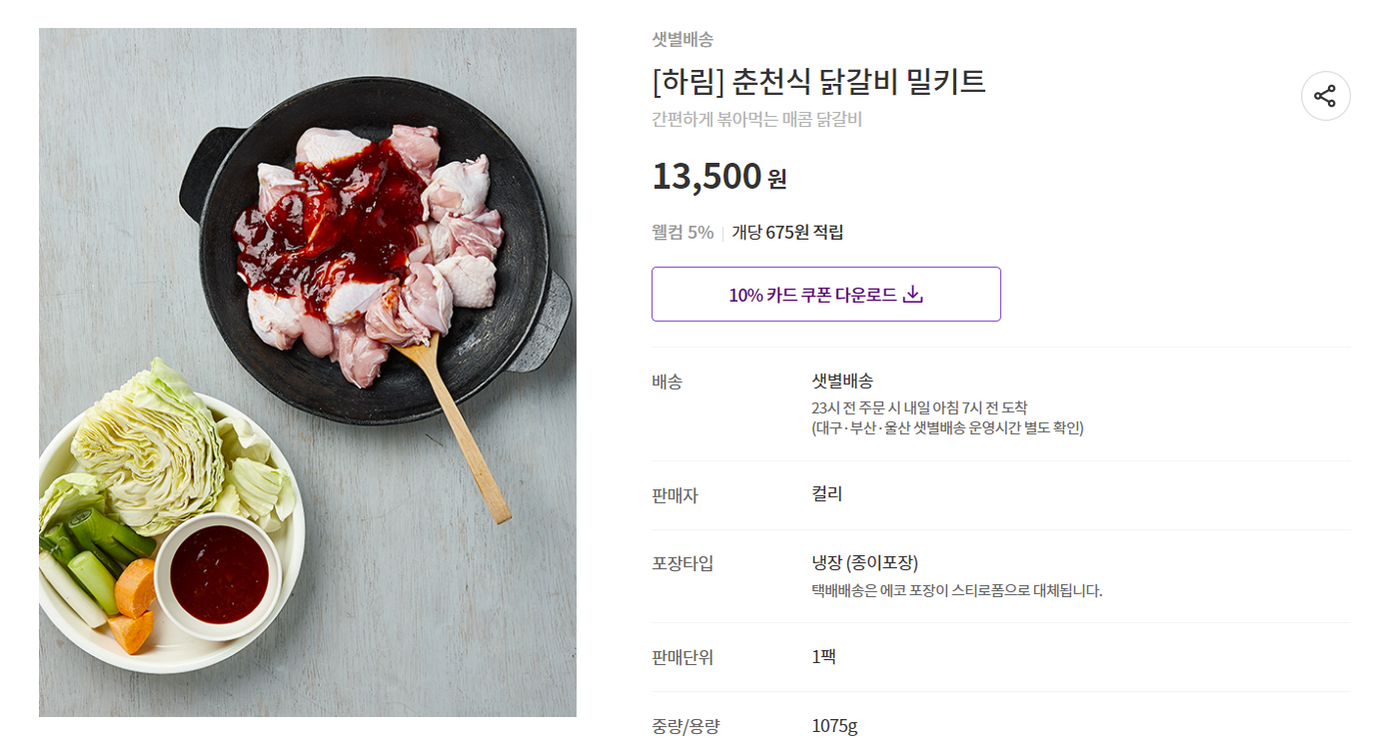Click the 13,500 원 price
The width and height of the screenshot is (1384, 752).
coord(719,177)
